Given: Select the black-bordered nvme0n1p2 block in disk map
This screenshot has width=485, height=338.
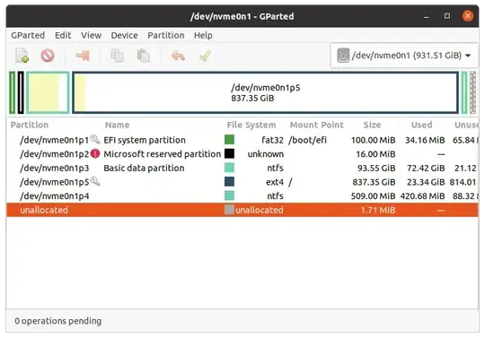Looking at the screenshot, I should click(x=21, y=92).
